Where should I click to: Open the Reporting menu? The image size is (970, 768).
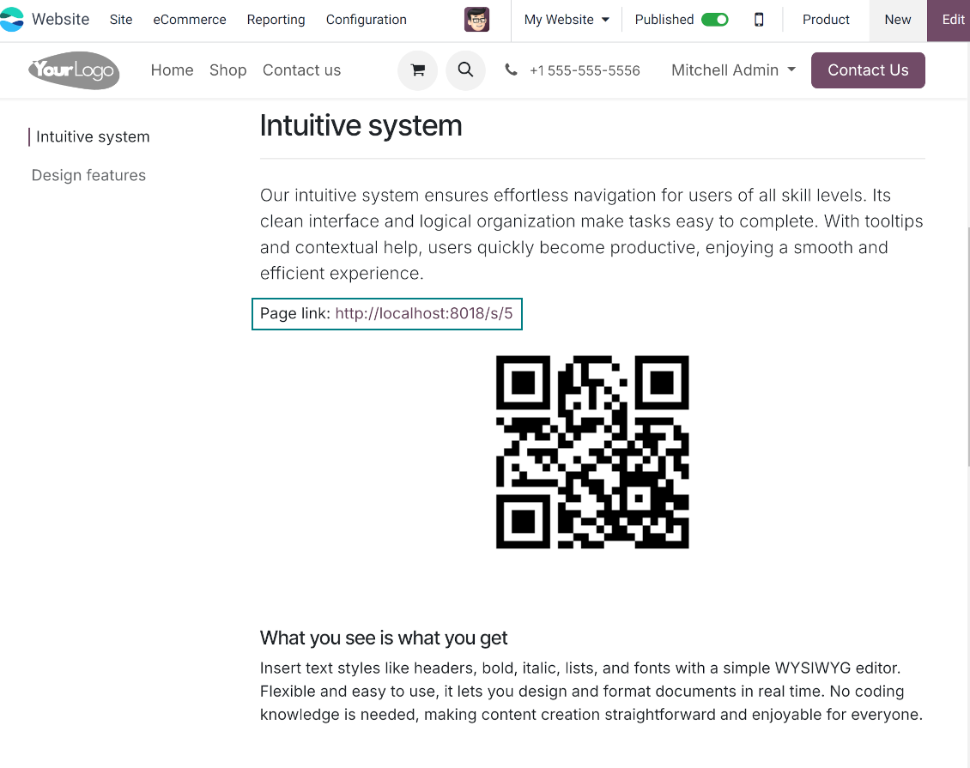coord(276,20)
